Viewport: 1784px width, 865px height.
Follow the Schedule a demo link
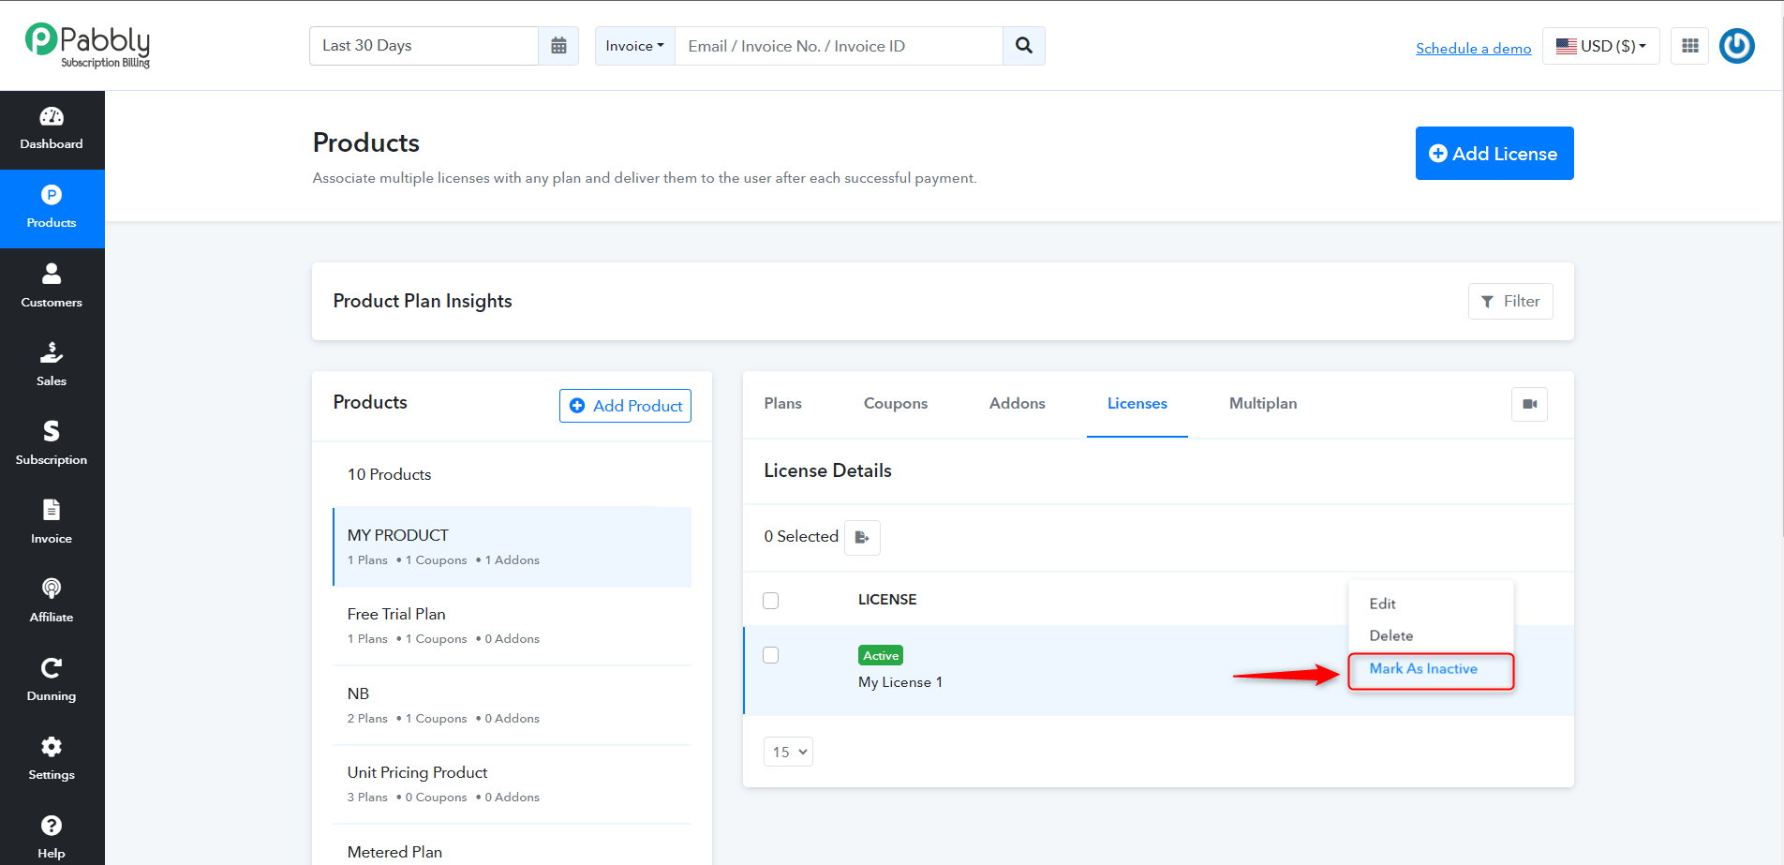(1473, 48)
